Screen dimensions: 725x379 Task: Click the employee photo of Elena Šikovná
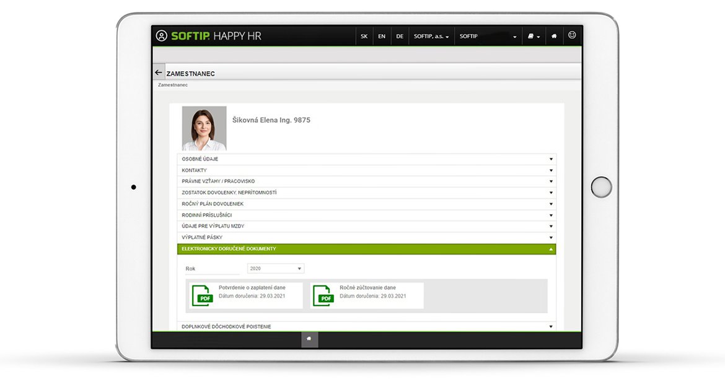tap(204, 128)
